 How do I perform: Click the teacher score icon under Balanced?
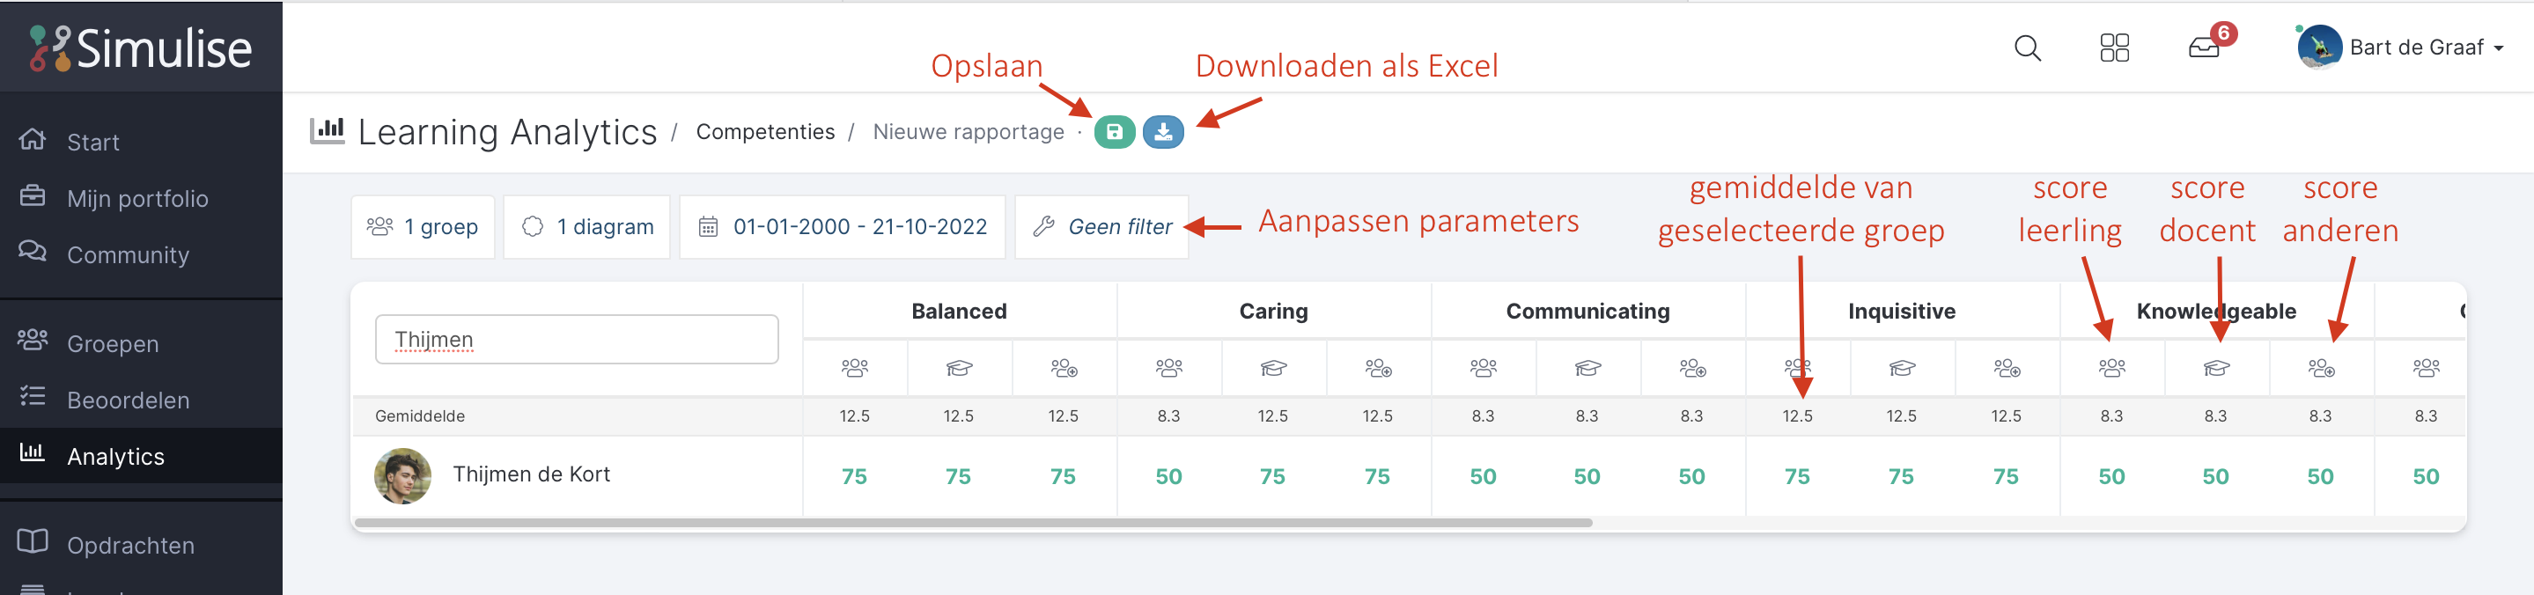(x=959, y=368)
